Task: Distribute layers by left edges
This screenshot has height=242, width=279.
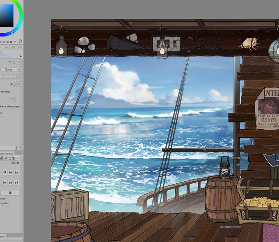Action: (5, 183)
